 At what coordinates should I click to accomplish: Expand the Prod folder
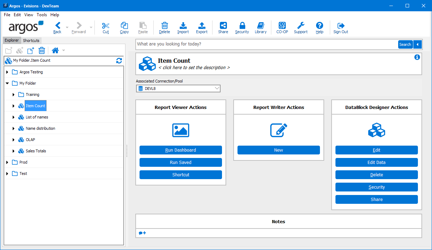tap(7, 162)
